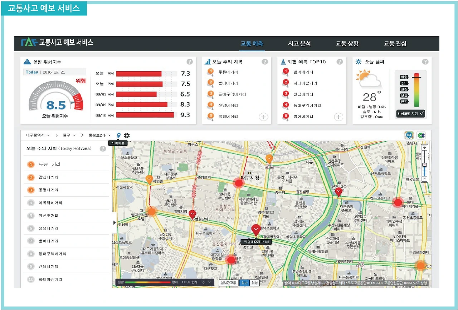The width and height of the screenshot is (458, 310).
Task: Select 감삼네거리 in the sidebar list
Action: (66, 177)
